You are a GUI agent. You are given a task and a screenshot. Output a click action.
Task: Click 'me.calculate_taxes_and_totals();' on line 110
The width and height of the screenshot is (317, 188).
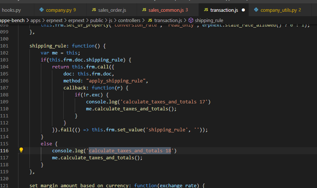pos(131,109)
